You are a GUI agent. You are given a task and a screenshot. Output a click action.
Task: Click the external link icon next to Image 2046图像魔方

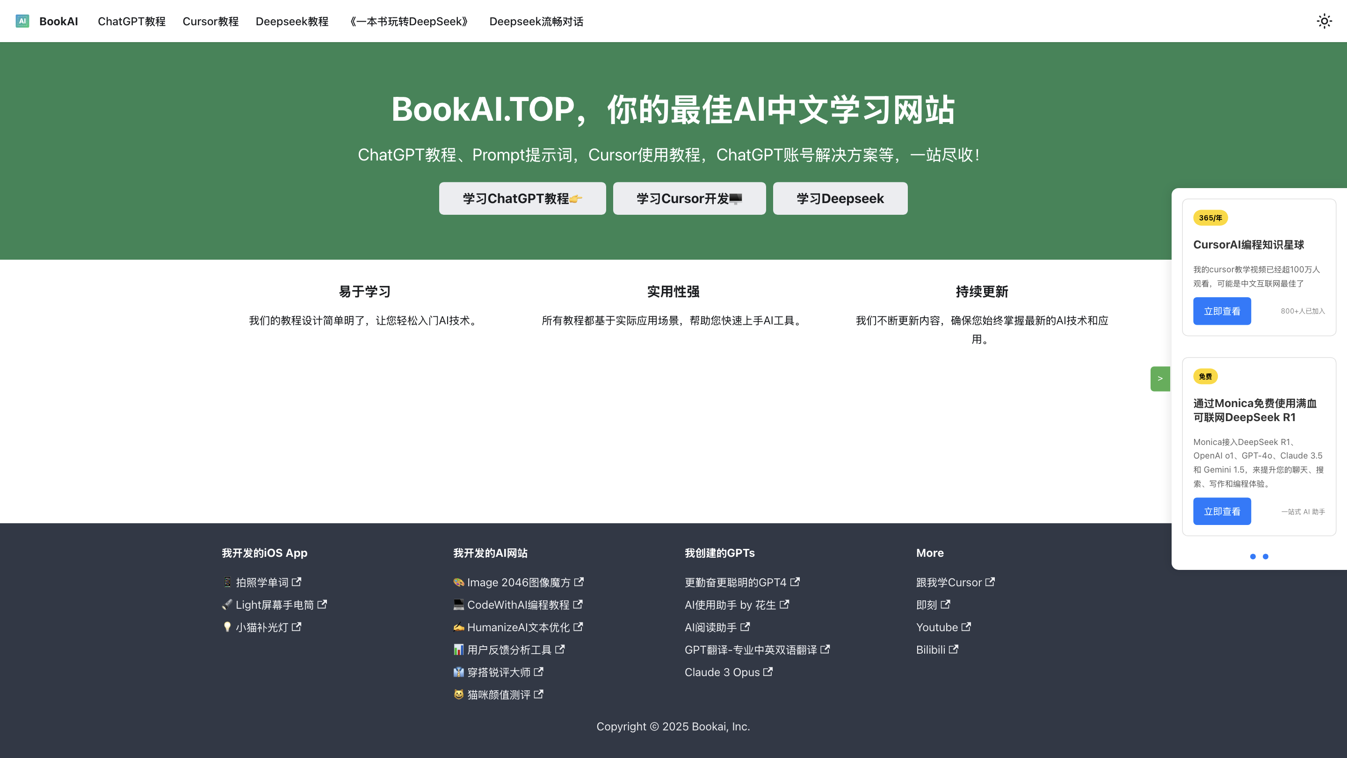coord(579,582)
